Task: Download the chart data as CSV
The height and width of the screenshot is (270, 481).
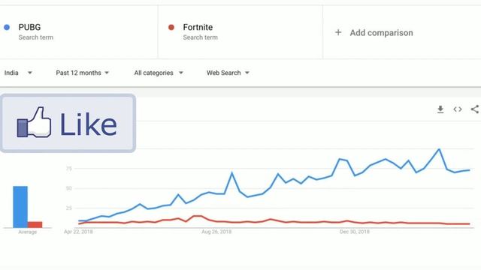Action: click(440, 109)
